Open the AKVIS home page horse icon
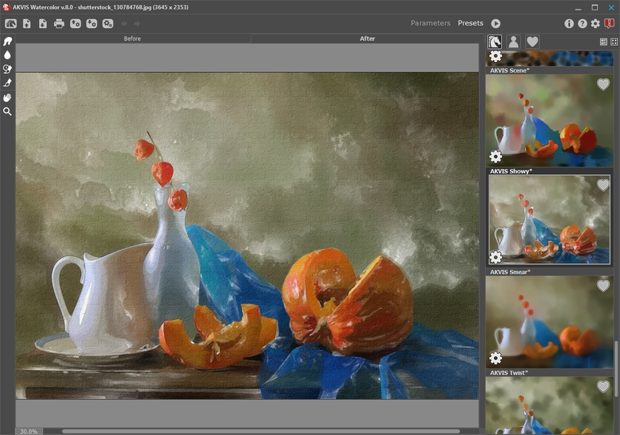620x435 pixels. (x=11, y=24)
